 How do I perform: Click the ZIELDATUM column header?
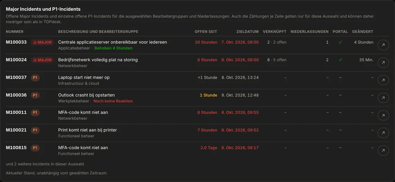click(x=248, y=32)
